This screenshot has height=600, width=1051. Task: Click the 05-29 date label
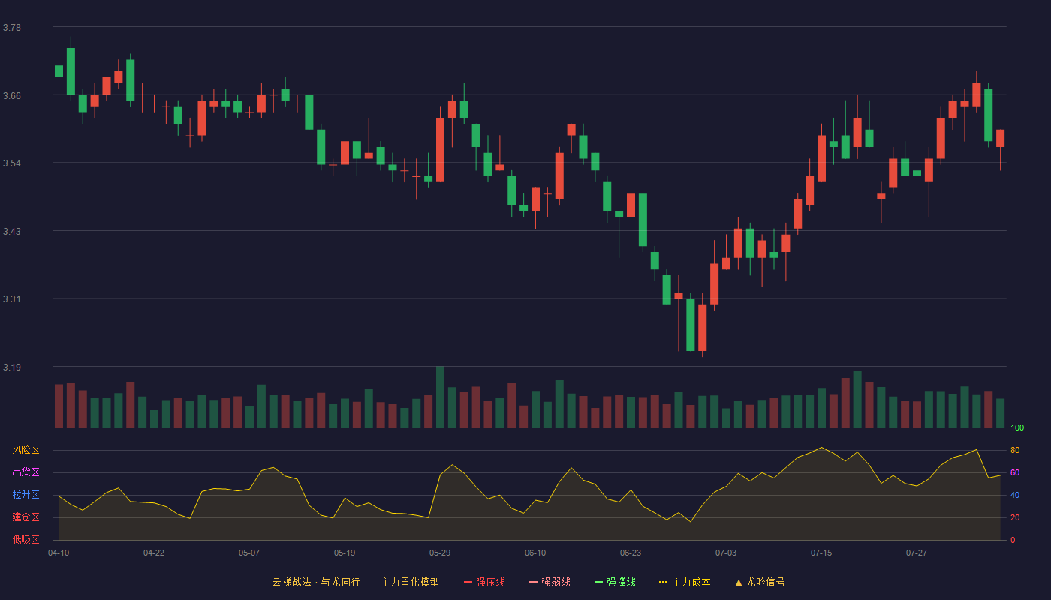point(440,553)
